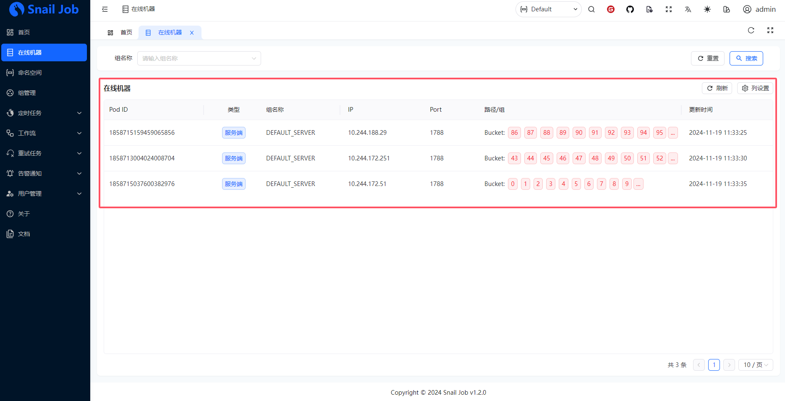Click the 搜索 button
Viewport: 785px width, 401px height.
coord(746,58)
